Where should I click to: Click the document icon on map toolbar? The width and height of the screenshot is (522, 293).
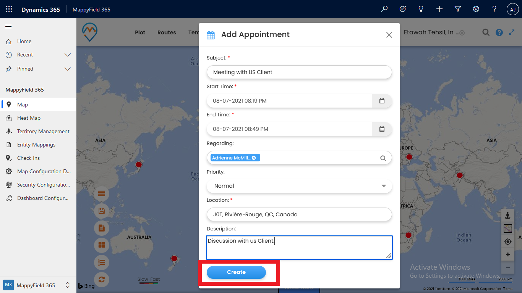(x=102, y=228)
